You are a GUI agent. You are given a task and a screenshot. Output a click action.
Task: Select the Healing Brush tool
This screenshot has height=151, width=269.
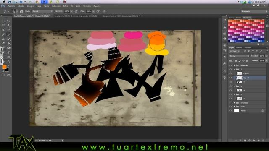tap(3, 34)
